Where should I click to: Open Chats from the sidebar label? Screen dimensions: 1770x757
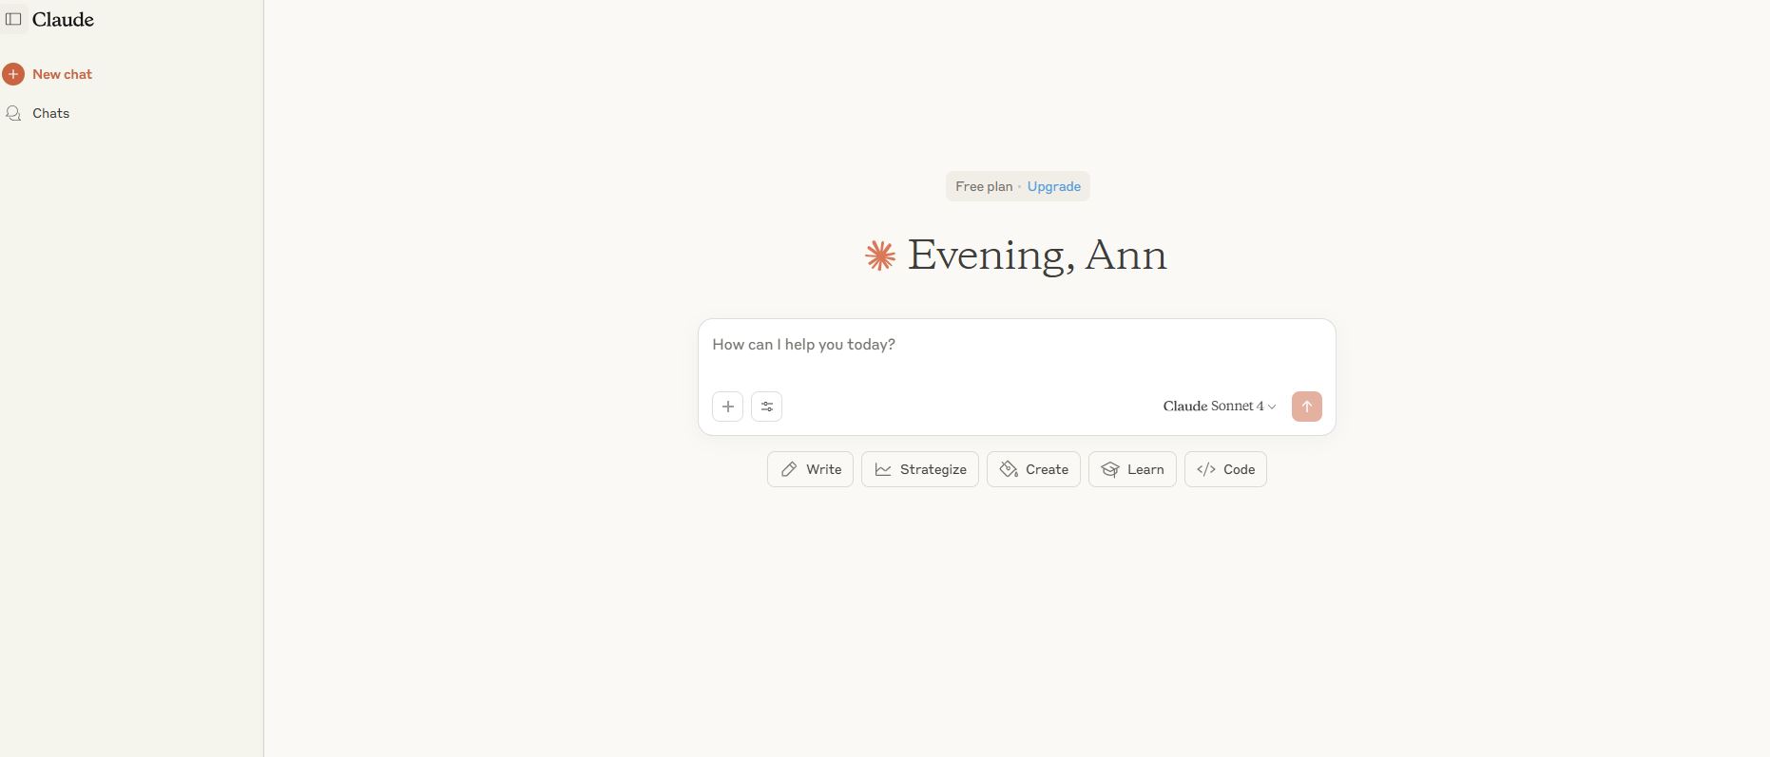(x=51, y=113)
